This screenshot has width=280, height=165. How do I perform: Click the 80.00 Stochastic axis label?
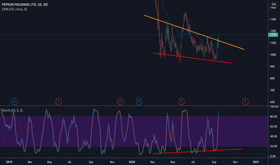[274, 116]
